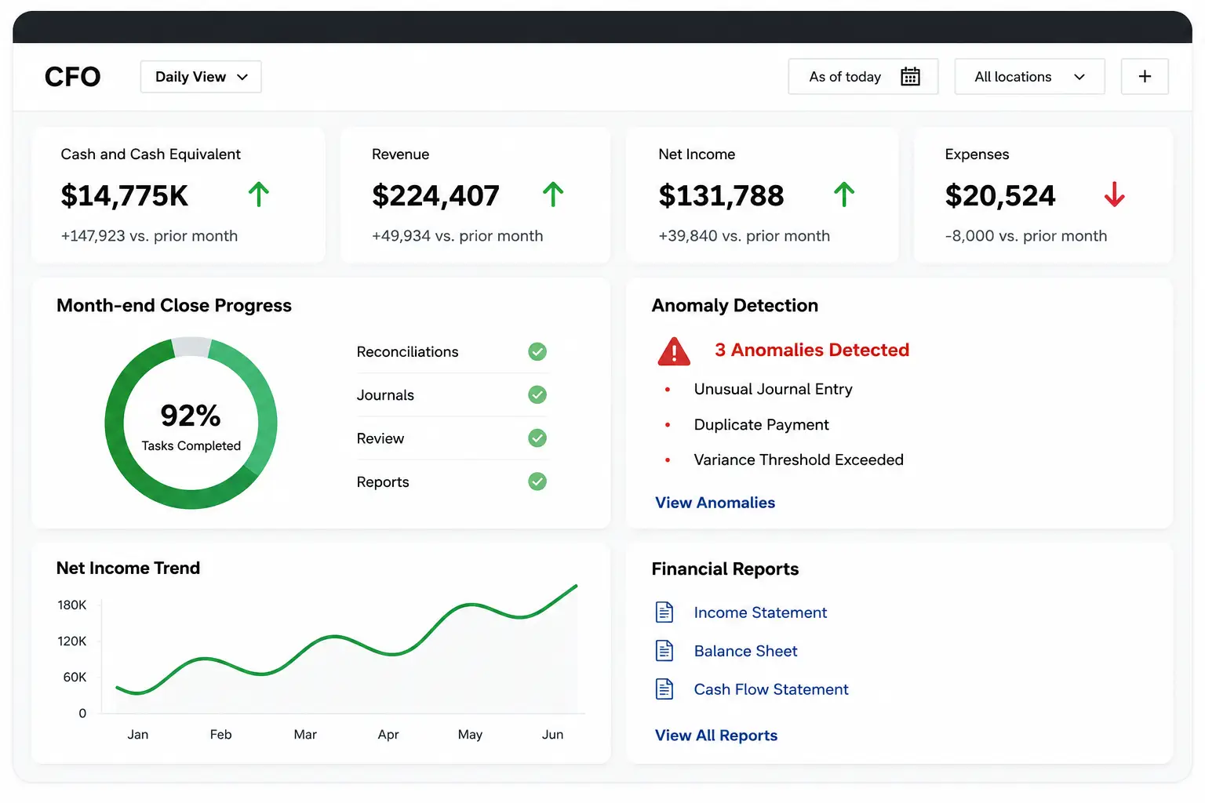
Task: Click the Reconciliations task row label
Action: [407, 352]
